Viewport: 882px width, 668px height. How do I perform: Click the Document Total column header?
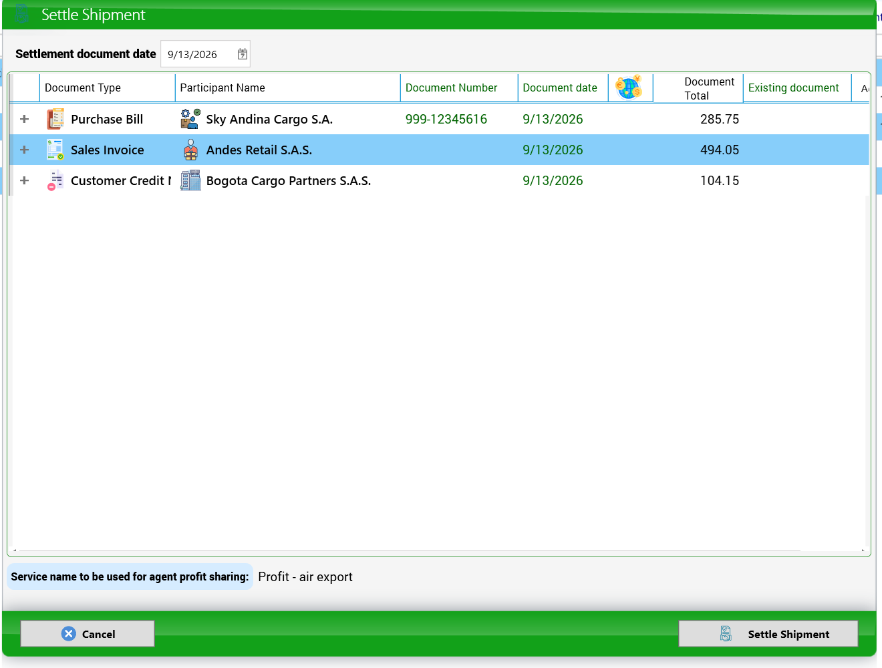[698, 88]
